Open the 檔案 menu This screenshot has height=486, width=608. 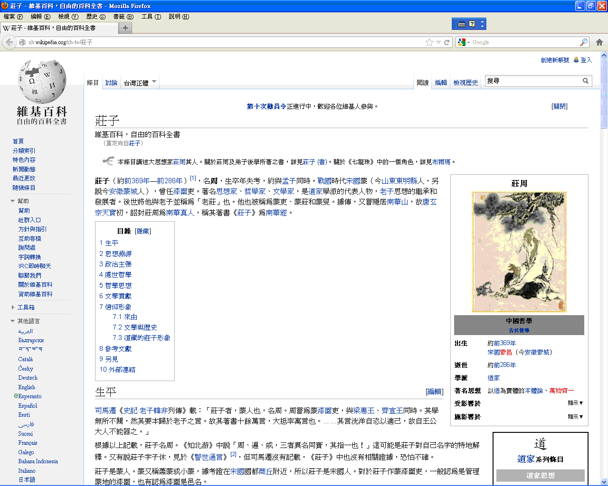13,17
